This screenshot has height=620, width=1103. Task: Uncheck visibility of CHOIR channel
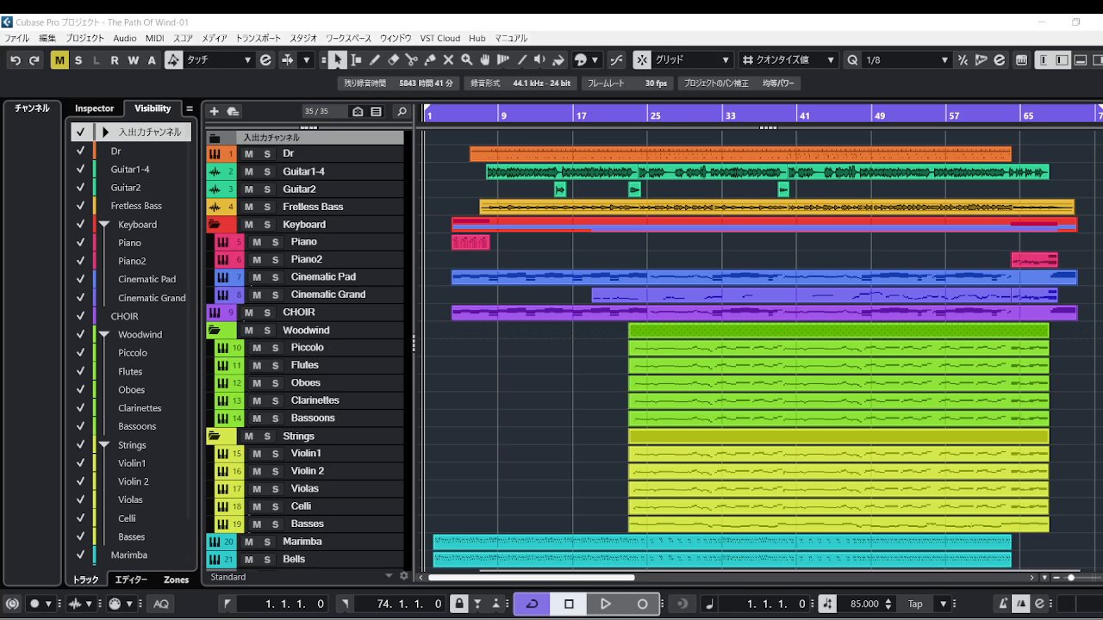[80, 316]
